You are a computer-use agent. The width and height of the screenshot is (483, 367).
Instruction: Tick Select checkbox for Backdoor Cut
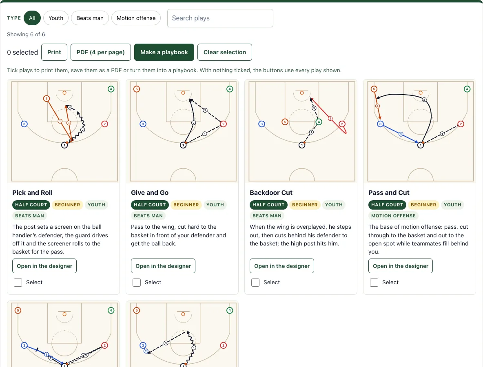(x=255, y=282)
